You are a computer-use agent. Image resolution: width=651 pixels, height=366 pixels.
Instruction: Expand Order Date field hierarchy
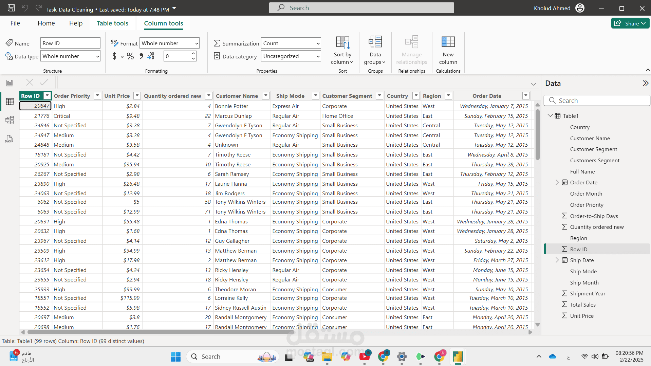pyautogui.click(x=557, y=182)
